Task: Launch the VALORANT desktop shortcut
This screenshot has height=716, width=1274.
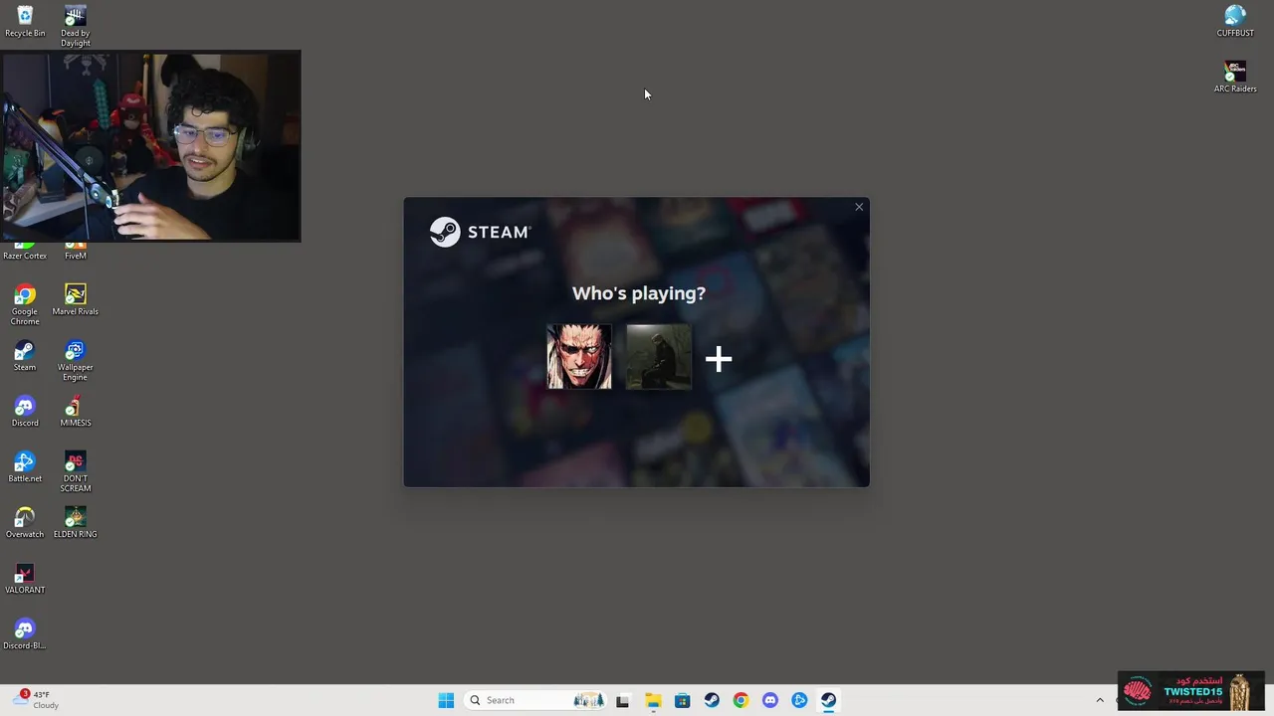Action: tap(25, 578)
